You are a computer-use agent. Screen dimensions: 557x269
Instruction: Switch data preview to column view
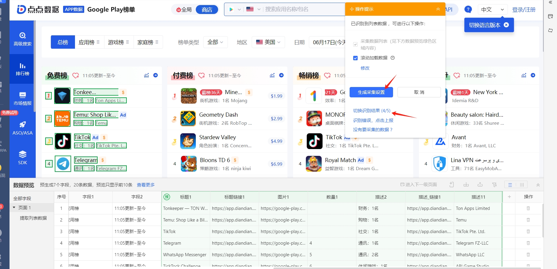tap(522, 185)
